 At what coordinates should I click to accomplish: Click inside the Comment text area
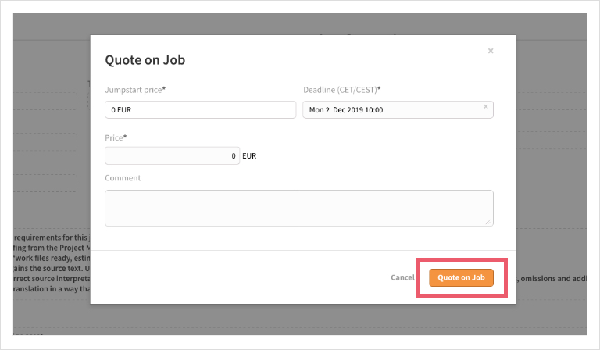coord(298,208)
